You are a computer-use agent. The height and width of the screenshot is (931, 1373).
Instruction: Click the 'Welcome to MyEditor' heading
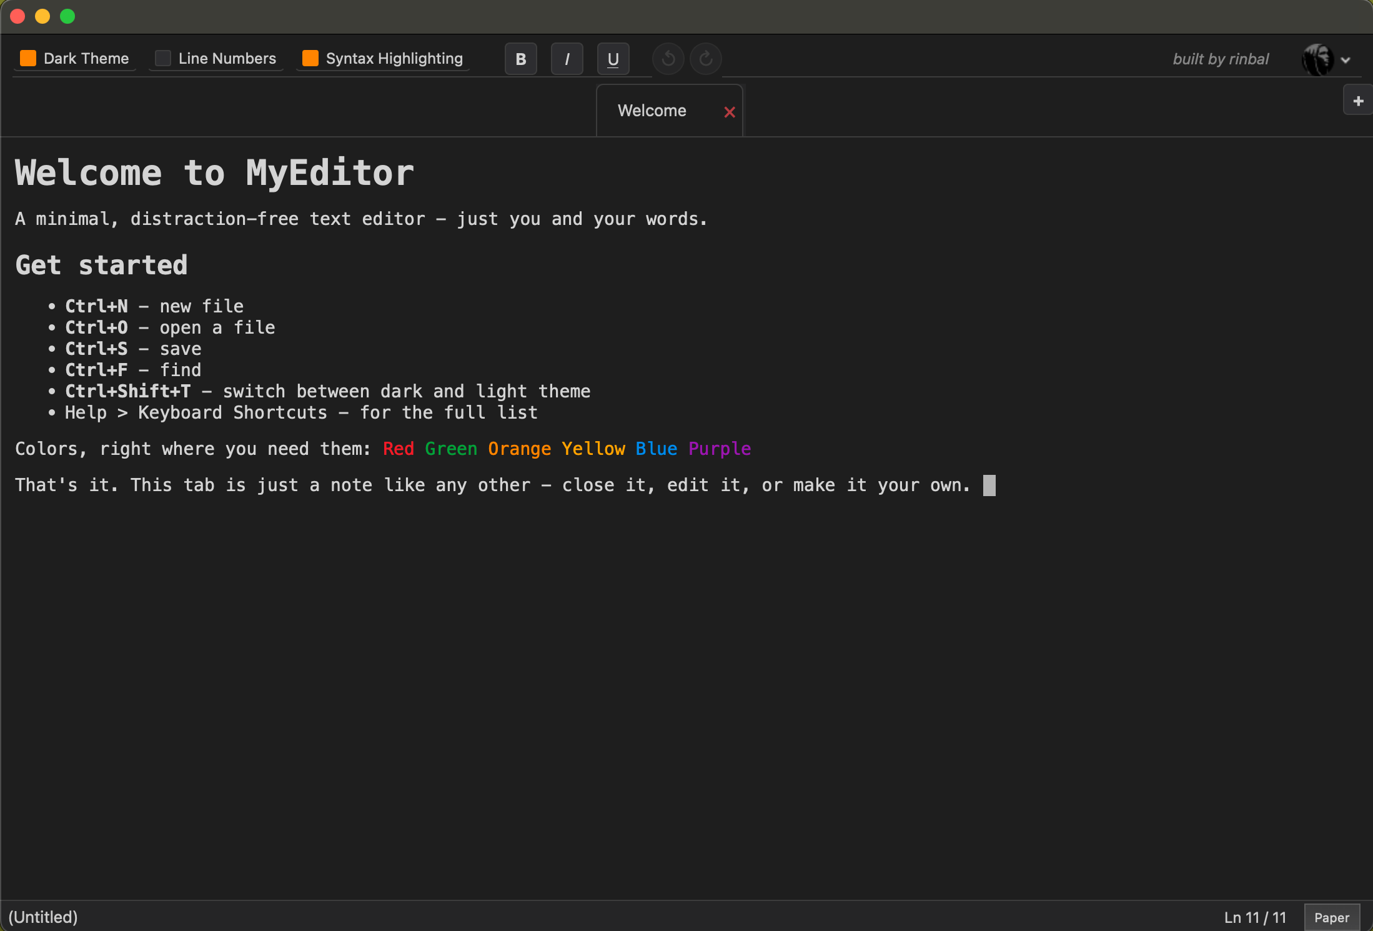[x=214, y=172]
